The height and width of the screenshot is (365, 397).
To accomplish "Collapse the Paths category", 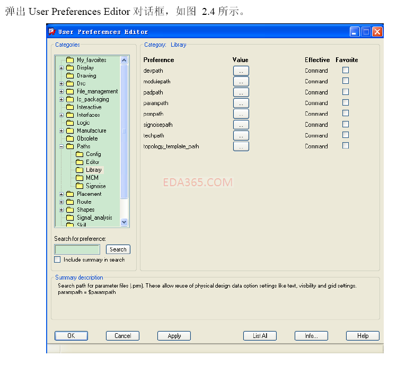I will 61,146.
